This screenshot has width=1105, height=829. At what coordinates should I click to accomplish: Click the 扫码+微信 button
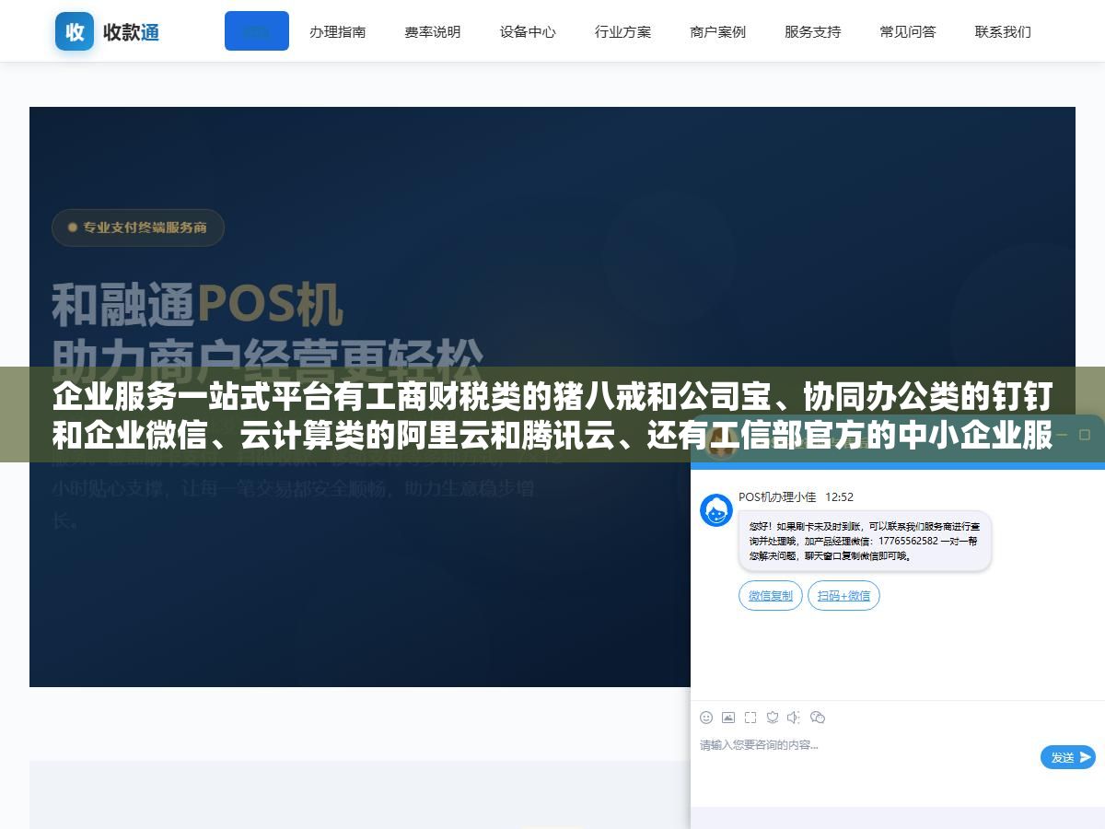[x=843, y=596]
